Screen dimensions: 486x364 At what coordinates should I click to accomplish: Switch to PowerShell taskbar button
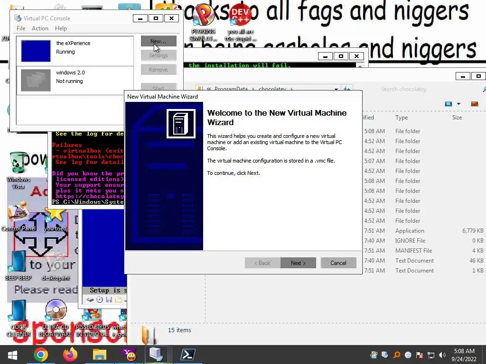pos(188,355)
